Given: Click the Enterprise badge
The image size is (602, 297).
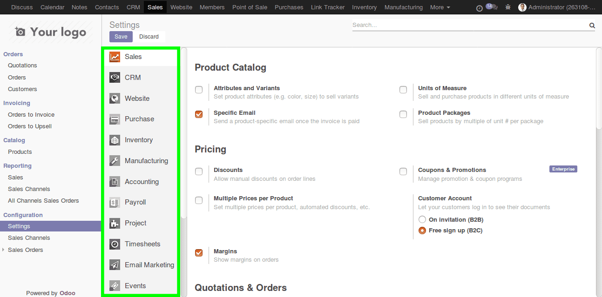Looking at the screenshot, I should tap(563, 169).
